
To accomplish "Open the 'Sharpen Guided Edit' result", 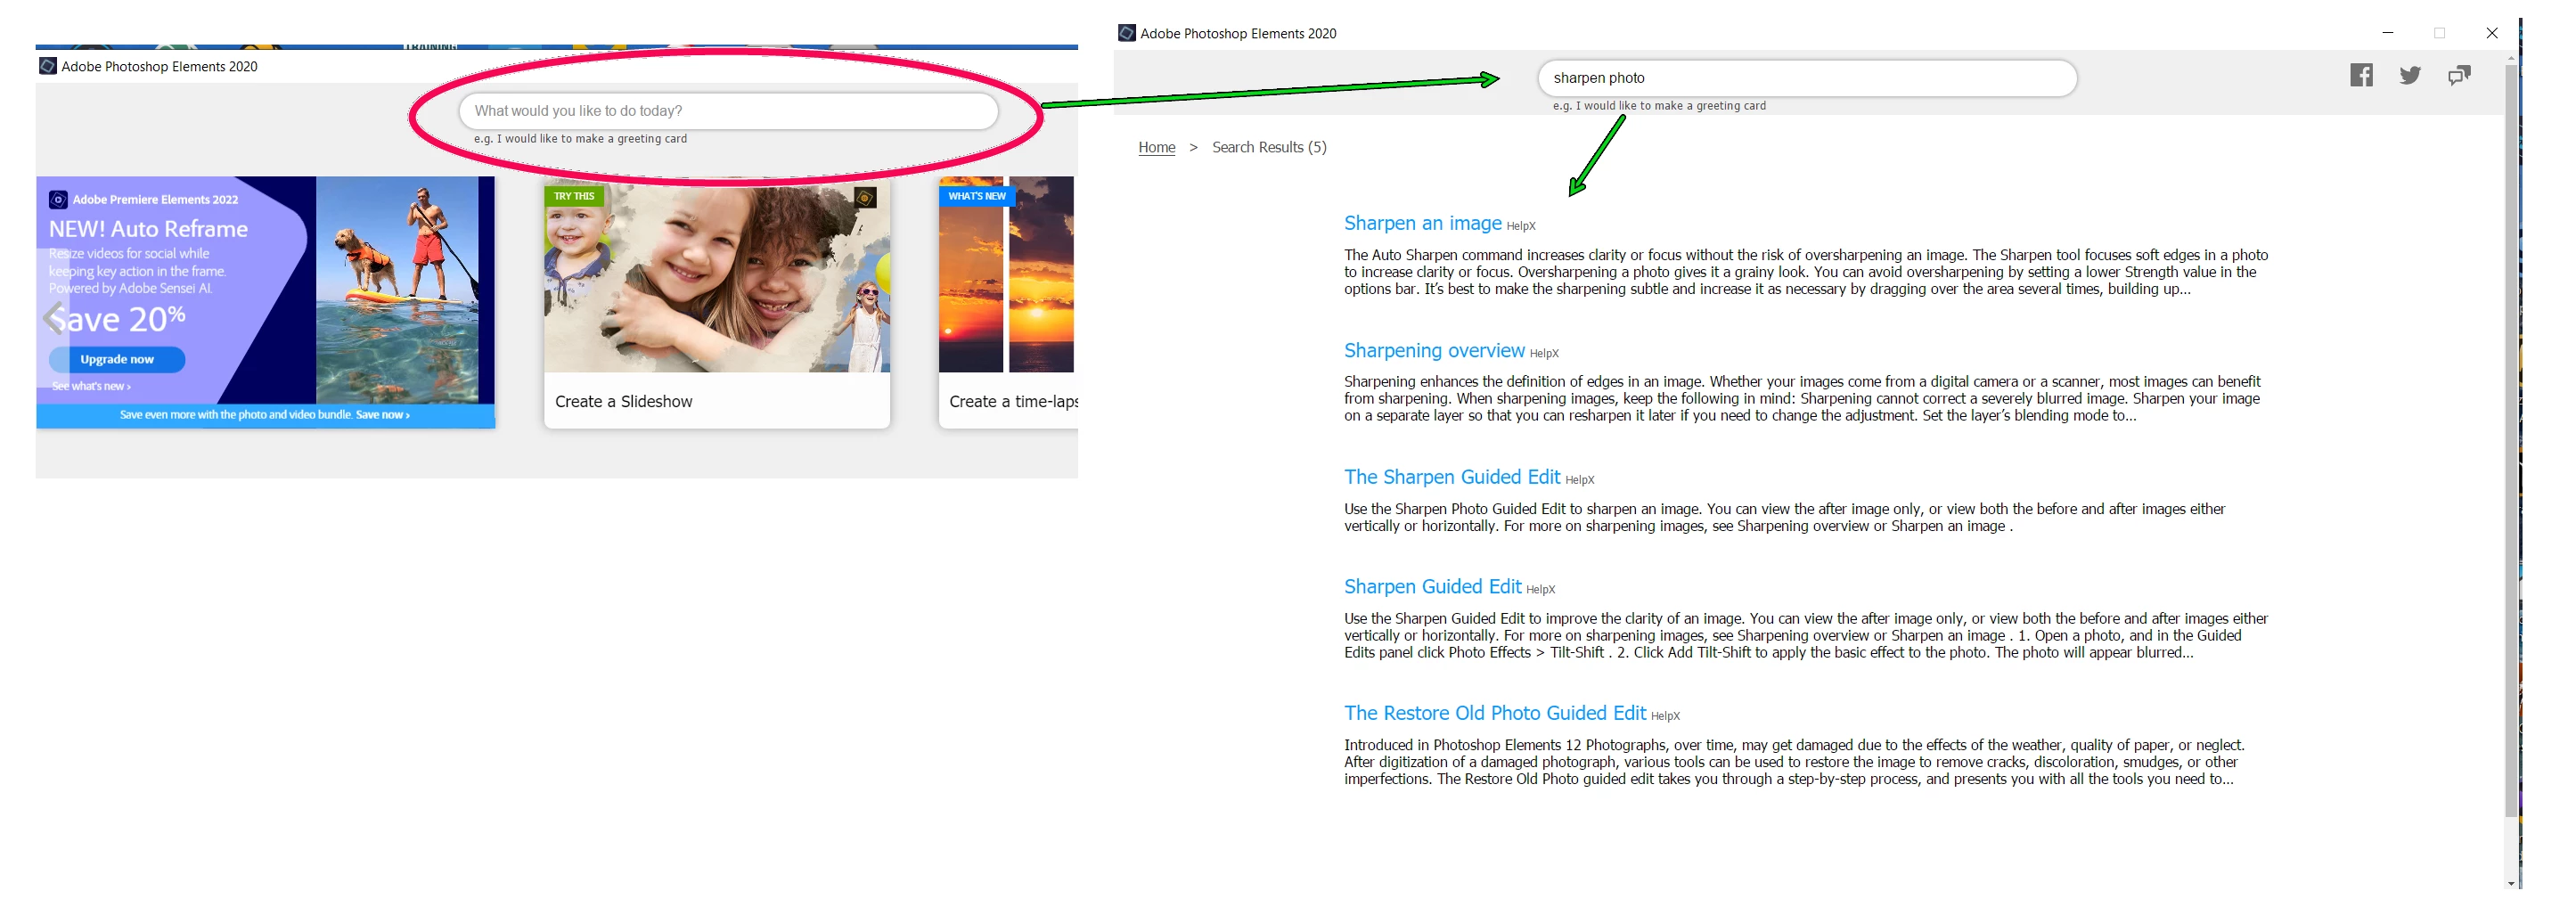I will 1432,586.
